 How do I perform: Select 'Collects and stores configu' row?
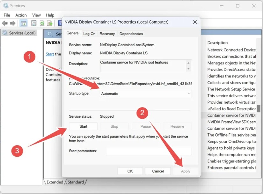tap(231, 83)
